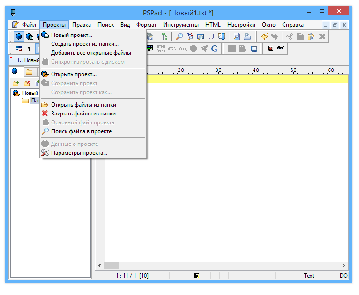Click the gray Redo arrow

tap(275, 36)
